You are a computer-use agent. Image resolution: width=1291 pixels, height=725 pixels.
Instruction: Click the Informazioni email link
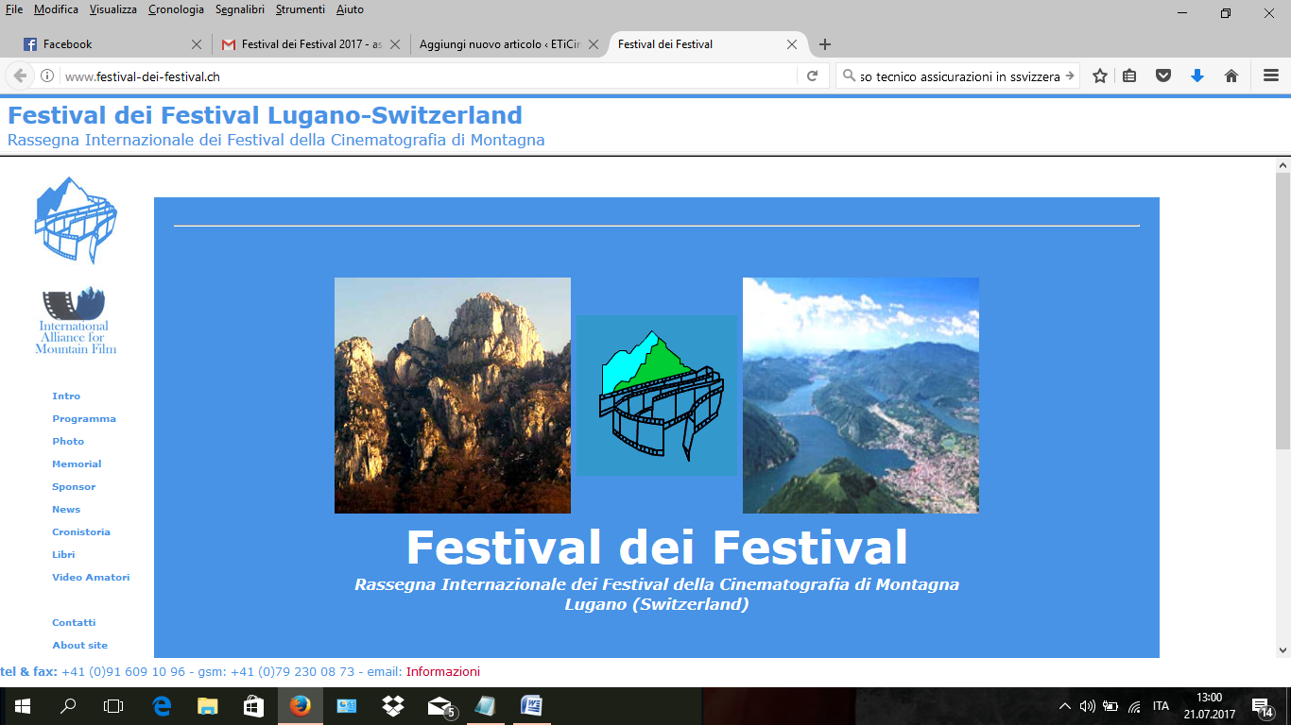pyautogui.click(x=443, y=672)
